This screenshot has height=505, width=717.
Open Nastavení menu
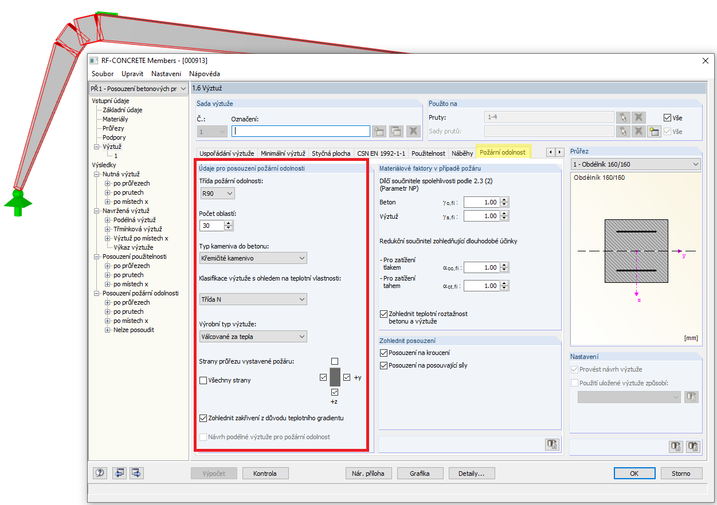tap(166, 74)
